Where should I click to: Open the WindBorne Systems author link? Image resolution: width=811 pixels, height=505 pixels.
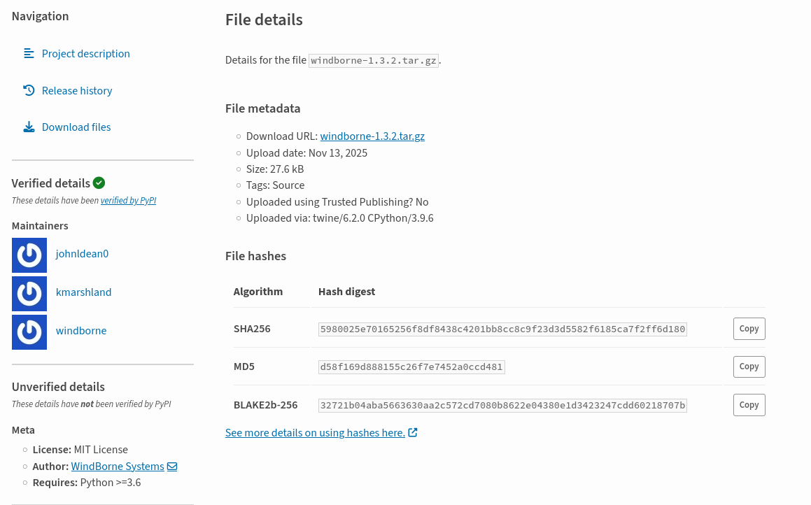[x=118, y=467]
